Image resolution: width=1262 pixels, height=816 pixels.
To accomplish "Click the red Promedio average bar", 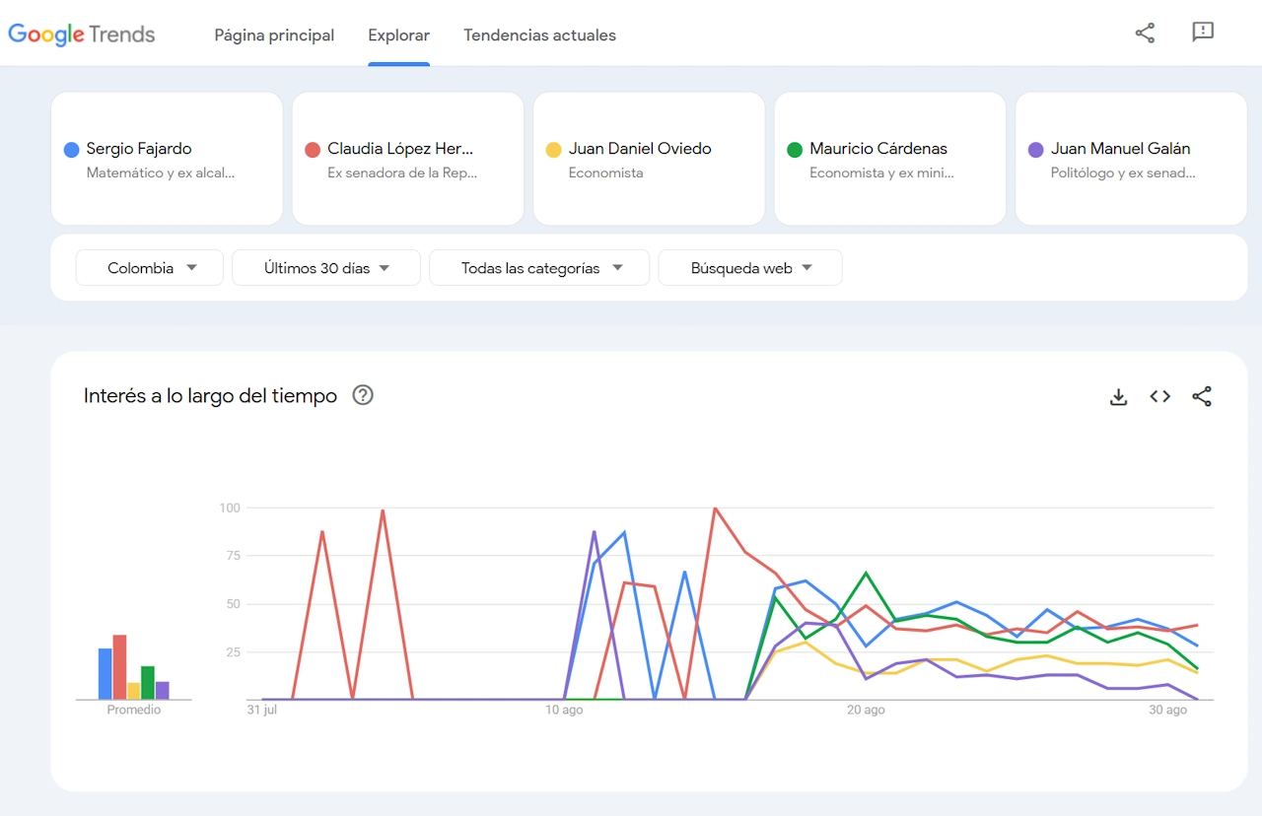I will click(x=119, y=667).
